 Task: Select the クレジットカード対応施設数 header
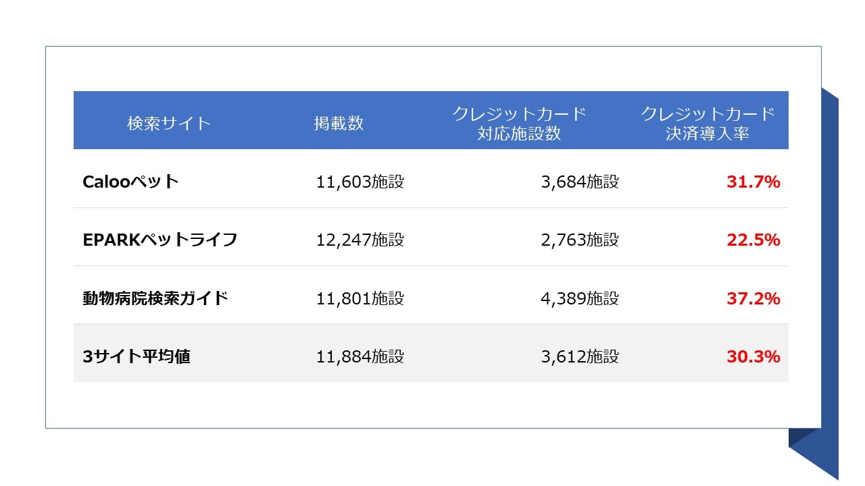pyautogui.click(x=519, y=124)
